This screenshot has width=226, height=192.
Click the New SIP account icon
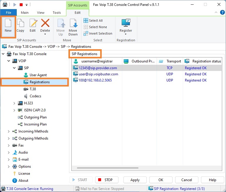[x=8, y=23]
